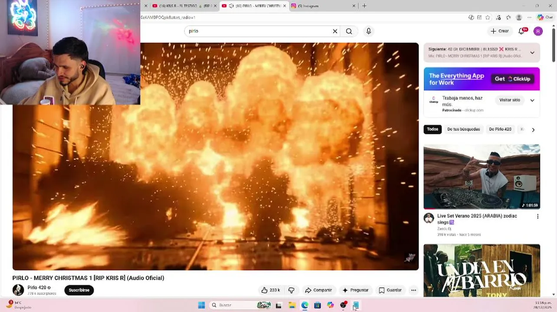
Task: Save the video with Guardar
Action: pyautogui.click(x=390, y=290)
